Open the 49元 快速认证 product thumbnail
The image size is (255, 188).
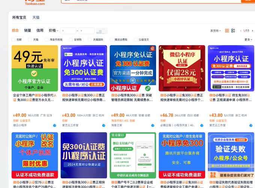tap(35, 68)
